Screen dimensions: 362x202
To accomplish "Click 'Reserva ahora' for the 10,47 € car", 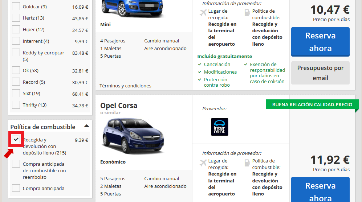I will pyautogui.click(x=320, y=42).
